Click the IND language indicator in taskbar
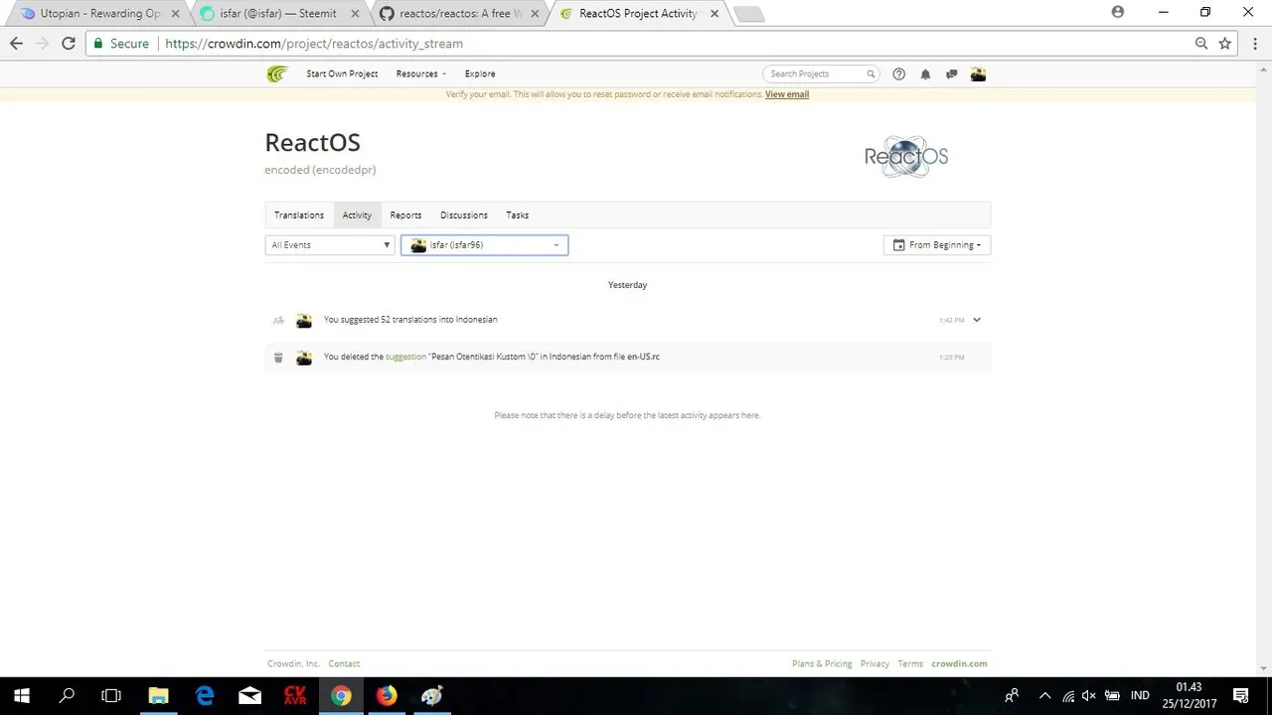The width and height of the screenshot is (1272, 715). point(1140,695)
